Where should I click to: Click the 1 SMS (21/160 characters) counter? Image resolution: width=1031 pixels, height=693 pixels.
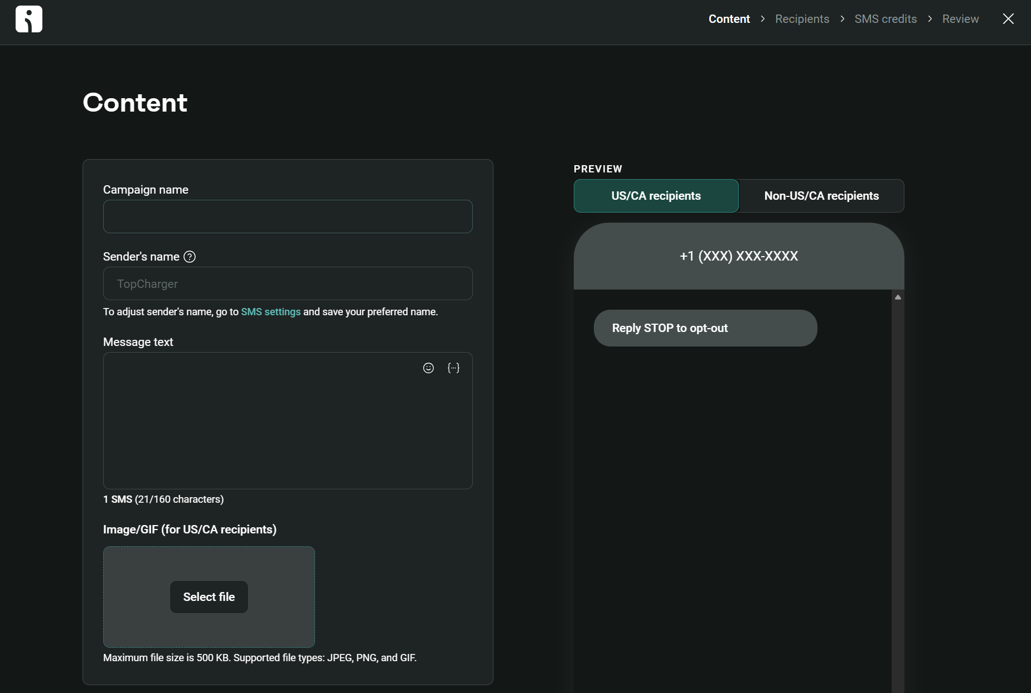(x=163, y=499)
